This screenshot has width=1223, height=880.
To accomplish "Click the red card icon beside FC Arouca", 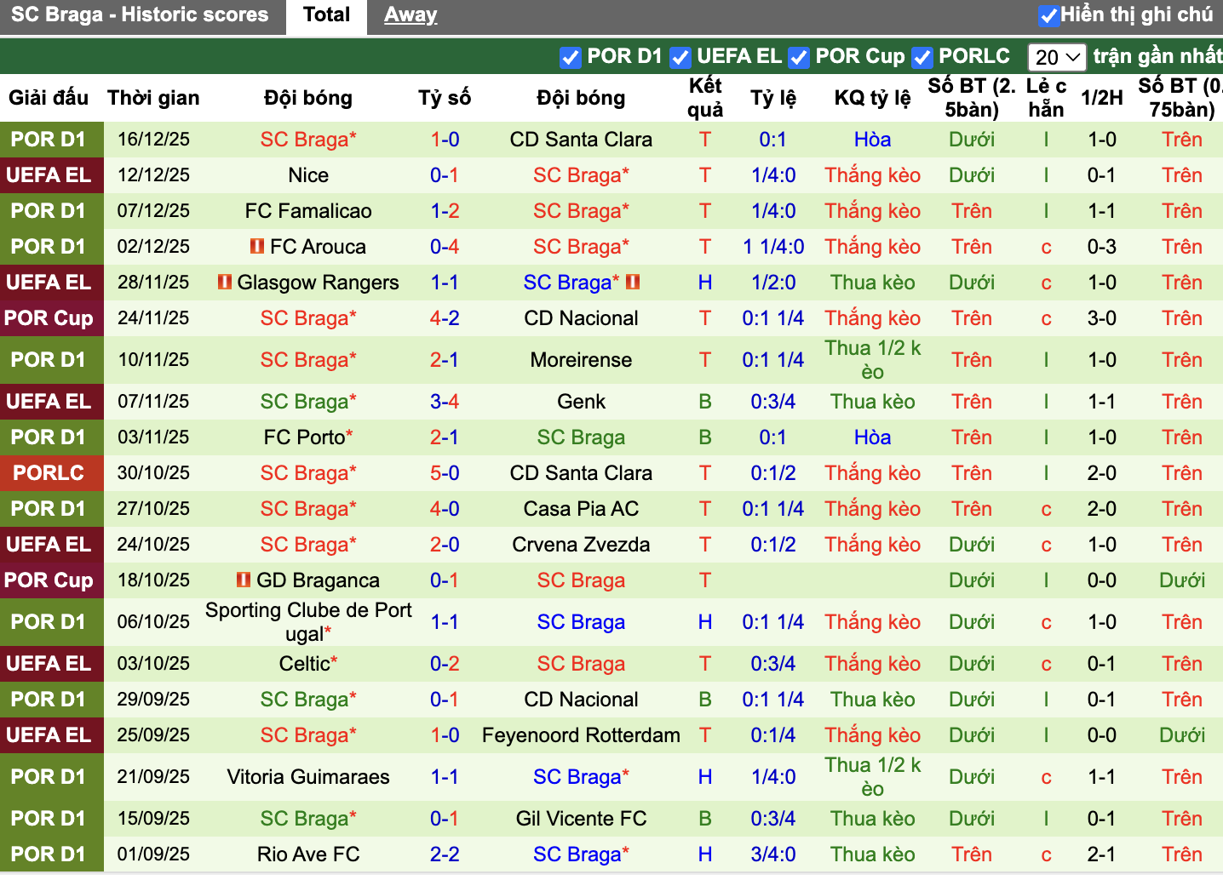I will pos(257,246).
